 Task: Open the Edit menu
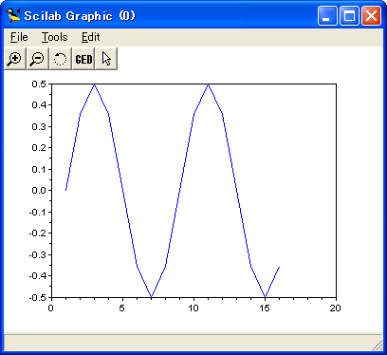(x=91, y=37)
